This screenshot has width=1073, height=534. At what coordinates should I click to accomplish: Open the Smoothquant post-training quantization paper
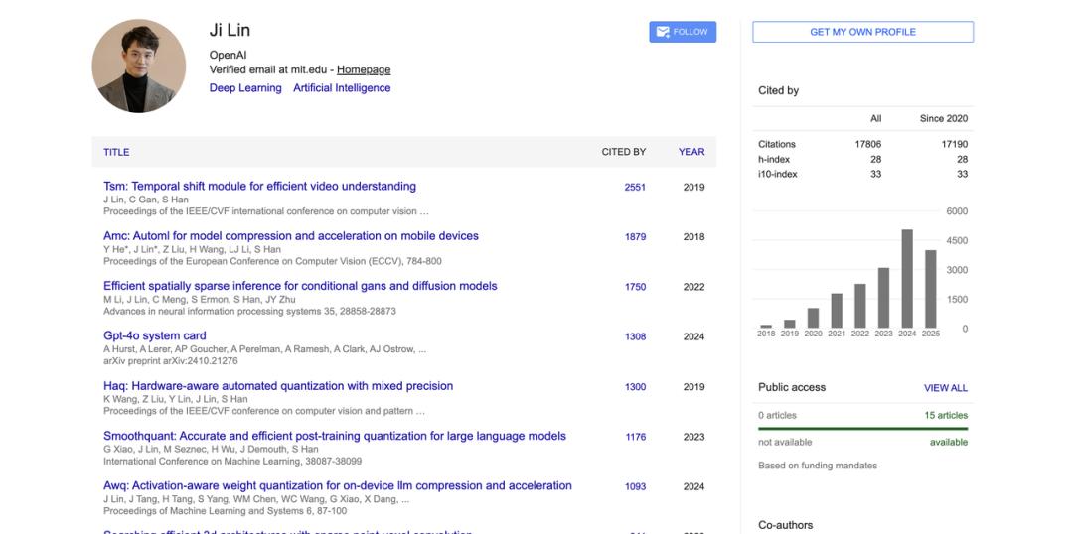coord(335,436)
